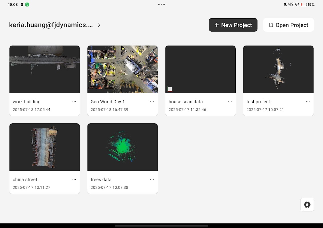Tap the bottom navigation gesture bar
Screen dimensions: 323x228
pyautogui.click(x=161, y=226)
